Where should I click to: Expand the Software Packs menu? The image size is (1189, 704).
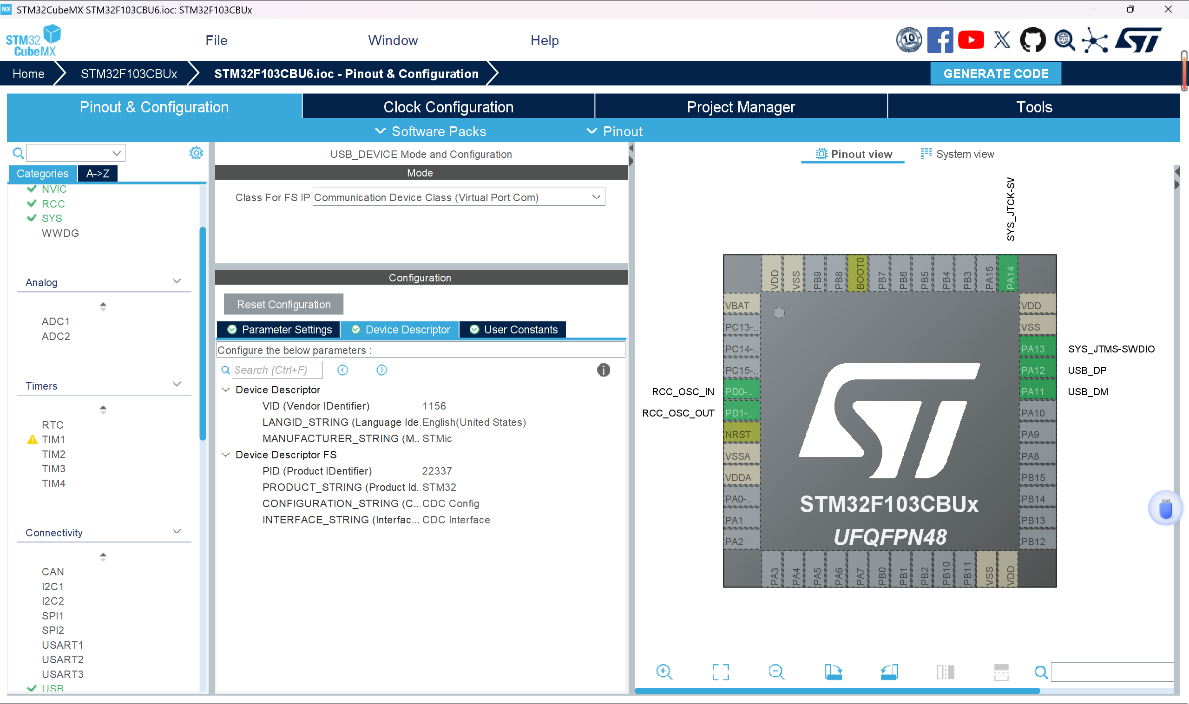(x=431, y=131)
